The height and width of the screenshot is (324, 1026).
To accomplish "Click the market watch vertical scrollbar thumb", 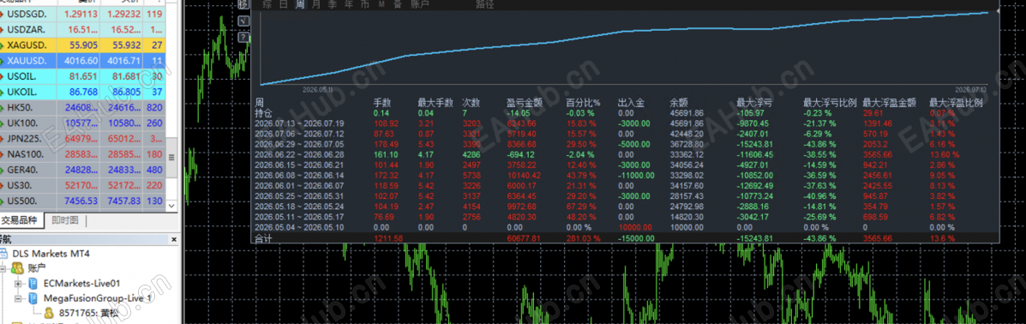I will (x=172, y=158).
